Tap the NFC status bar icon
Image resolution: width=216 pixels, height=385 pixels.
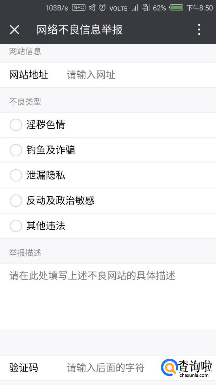click(x=79, y=8)
